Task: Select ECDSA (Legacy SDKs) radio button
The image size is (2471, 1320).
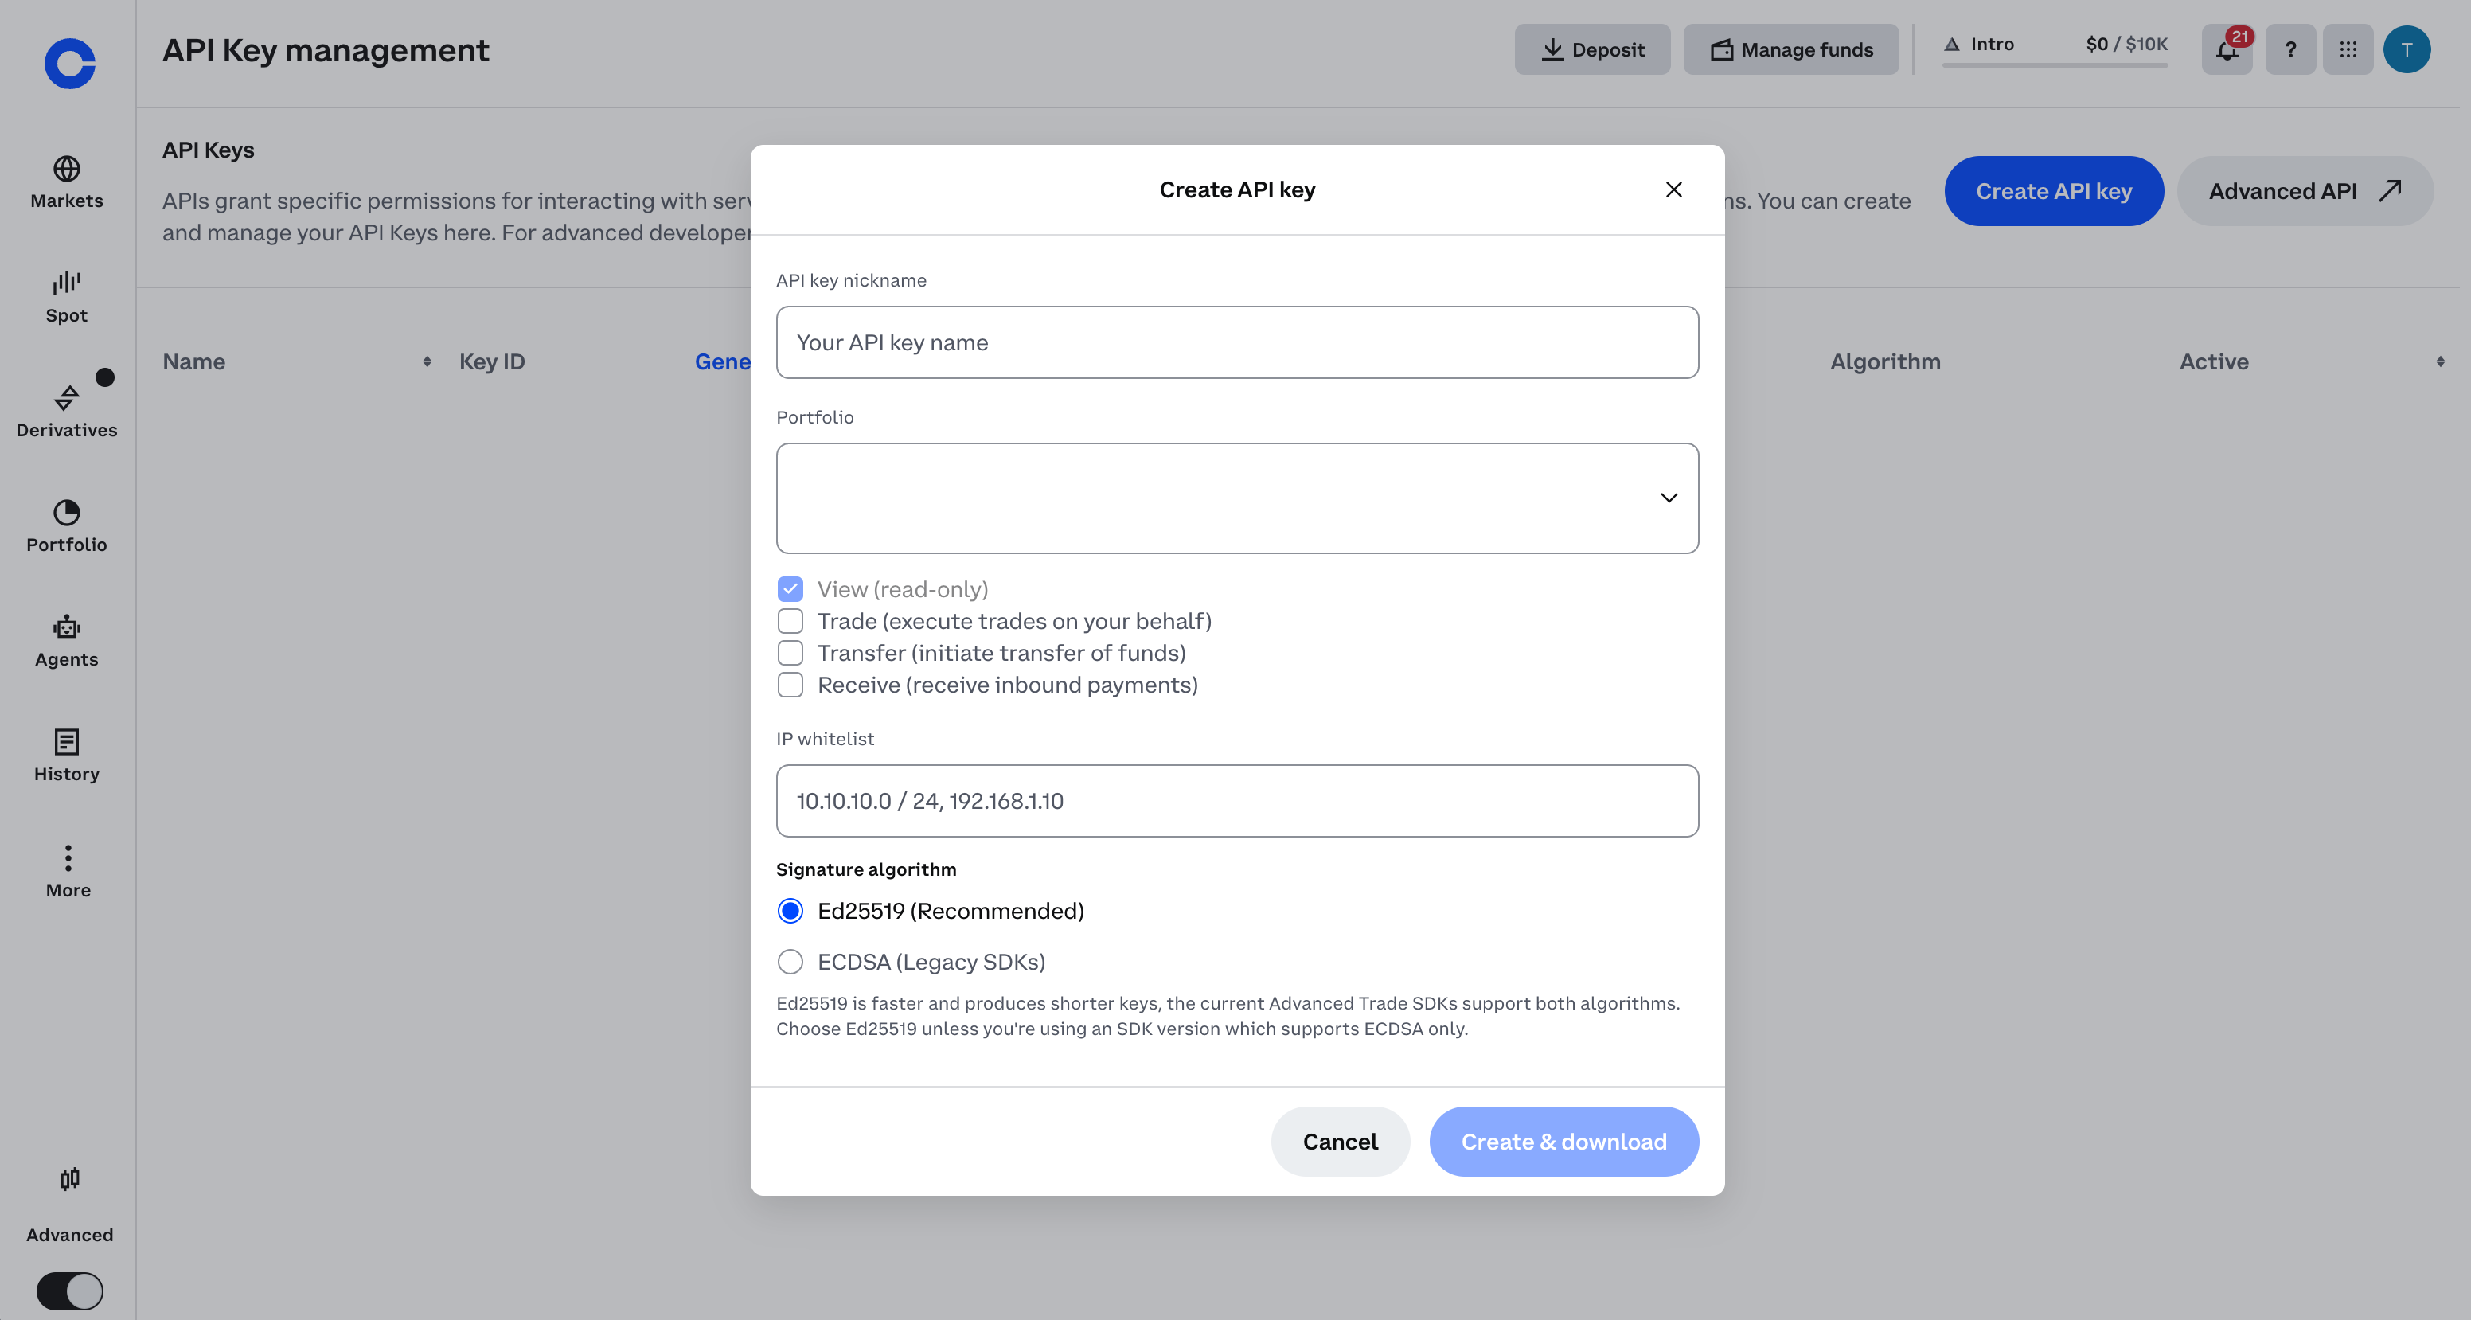Action: pyautogui.click(x=790, y=961)
